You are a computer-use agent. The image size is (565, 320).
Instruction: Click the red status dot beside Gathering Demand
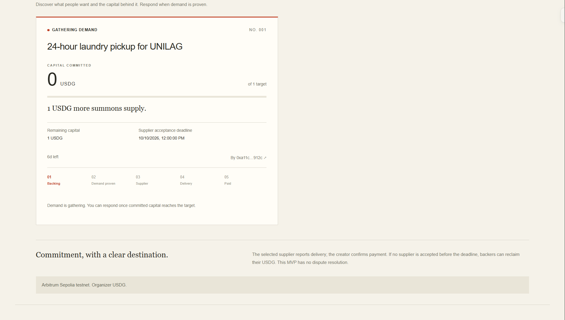point(48,30)
